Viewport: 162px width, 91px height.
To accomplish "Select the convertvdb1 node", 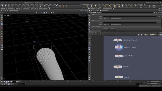I will tap(119, 56).
